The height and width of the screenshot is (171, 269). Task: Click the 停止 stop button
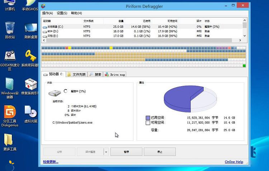[x=160, y=152]
